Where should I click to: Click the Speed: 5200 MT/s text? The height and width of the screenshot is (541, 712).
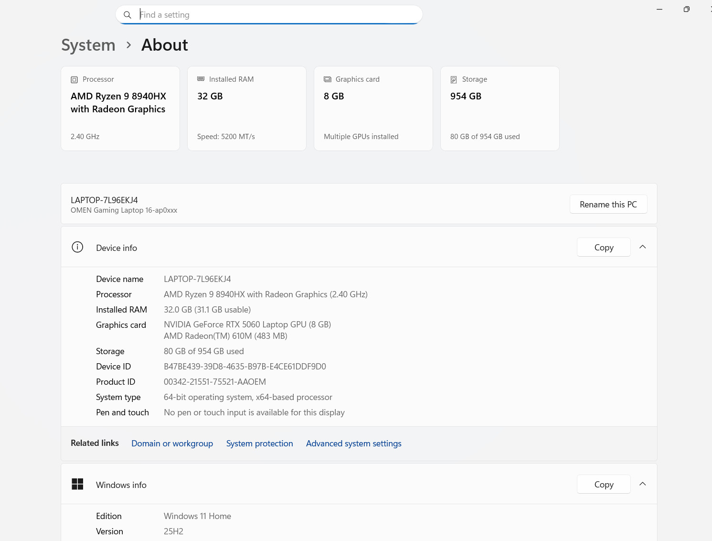pyautogui.click(x=226, y=137)
